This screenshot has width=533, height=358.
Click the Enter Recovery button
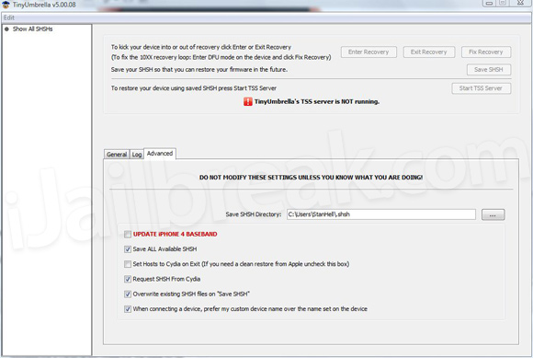coord(369,52)
